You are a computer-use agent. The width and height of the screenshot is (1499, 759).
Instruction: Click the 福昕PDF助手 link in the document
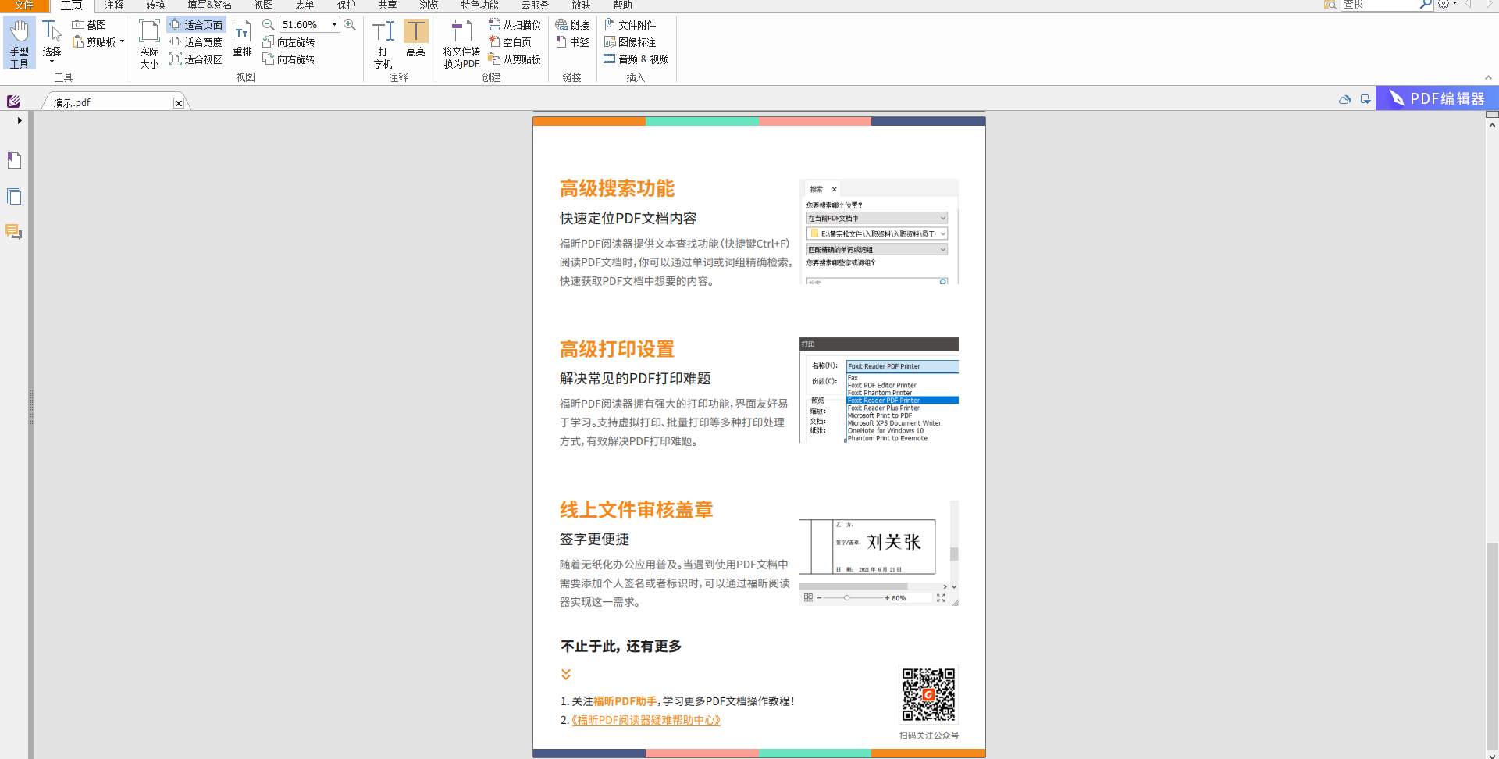[x=624, y=701]
